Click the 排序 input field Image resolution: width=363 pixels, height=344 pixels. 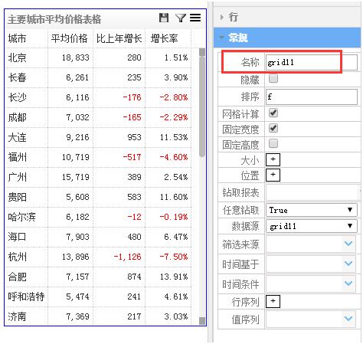pos(311,97)
